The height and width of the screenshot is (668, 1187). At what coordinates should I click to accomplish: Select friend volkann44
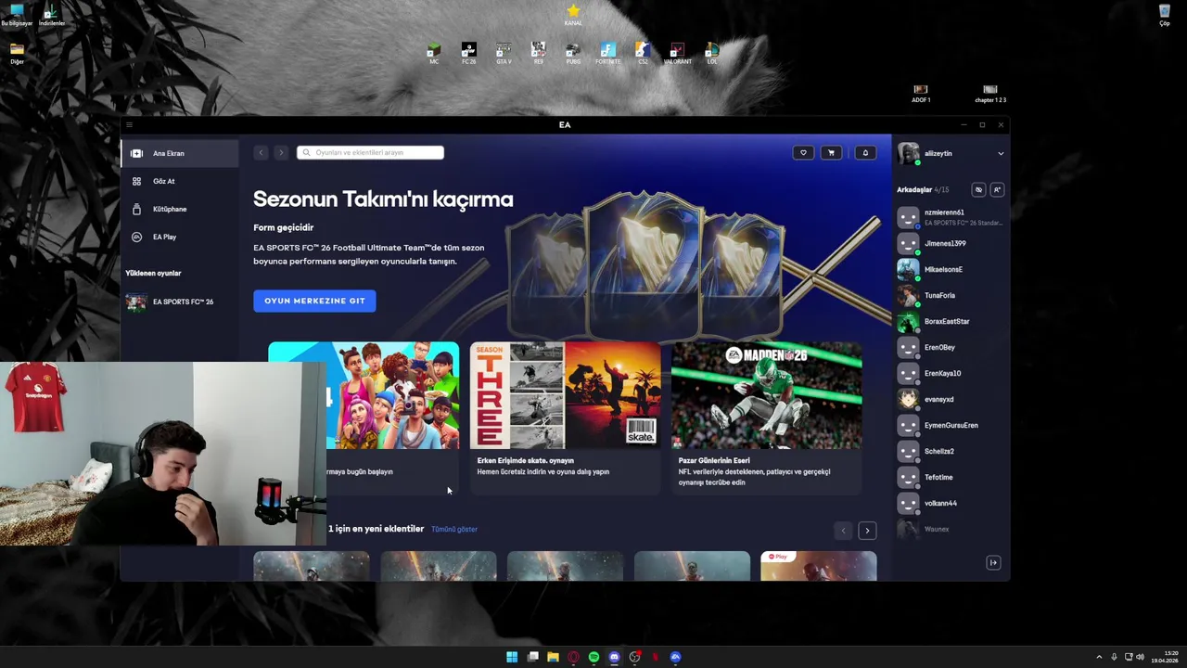[x=950, y=503]
